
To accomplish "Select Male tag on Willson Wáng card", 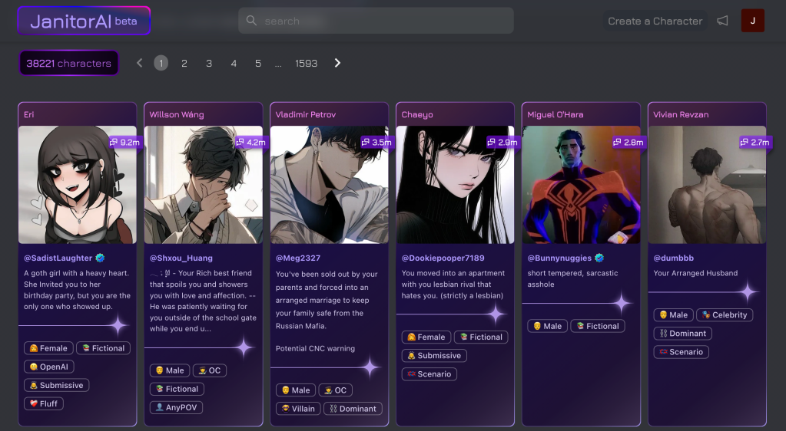I will [170, 370].
